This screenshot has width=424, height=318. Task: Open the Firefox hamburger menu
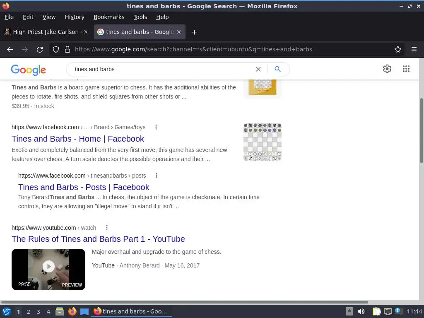tap(414, 50)
